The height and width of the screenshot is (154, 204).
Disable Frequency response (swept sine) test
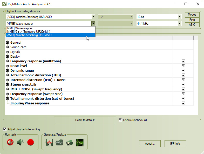pyautogui.click(x=183, y=94)
